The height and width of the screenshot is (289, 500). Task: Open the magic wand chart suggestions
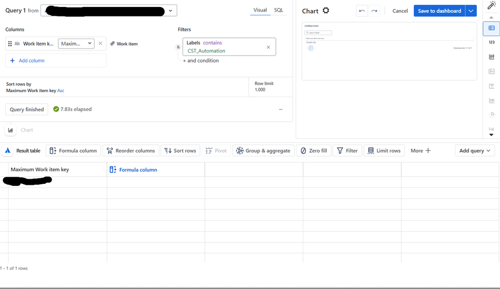point(491,6)
